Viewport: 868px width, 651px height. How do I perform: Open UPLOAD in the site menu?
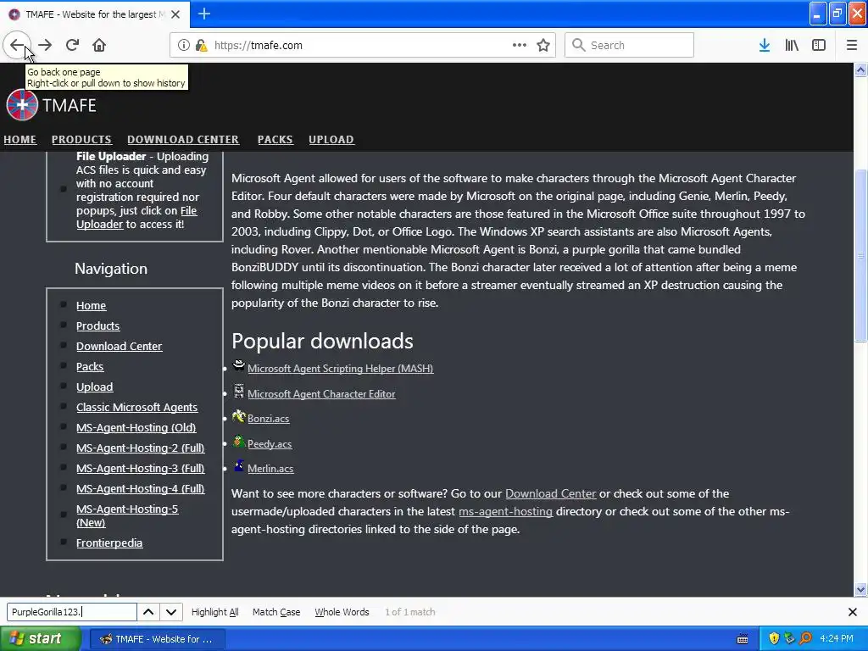point(331,140)
